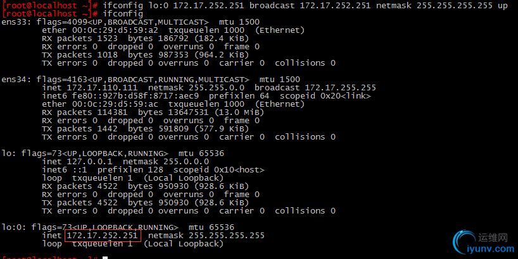Click the MAC address 00:0c:29:d5:59:ac

(x=115, y=104)
